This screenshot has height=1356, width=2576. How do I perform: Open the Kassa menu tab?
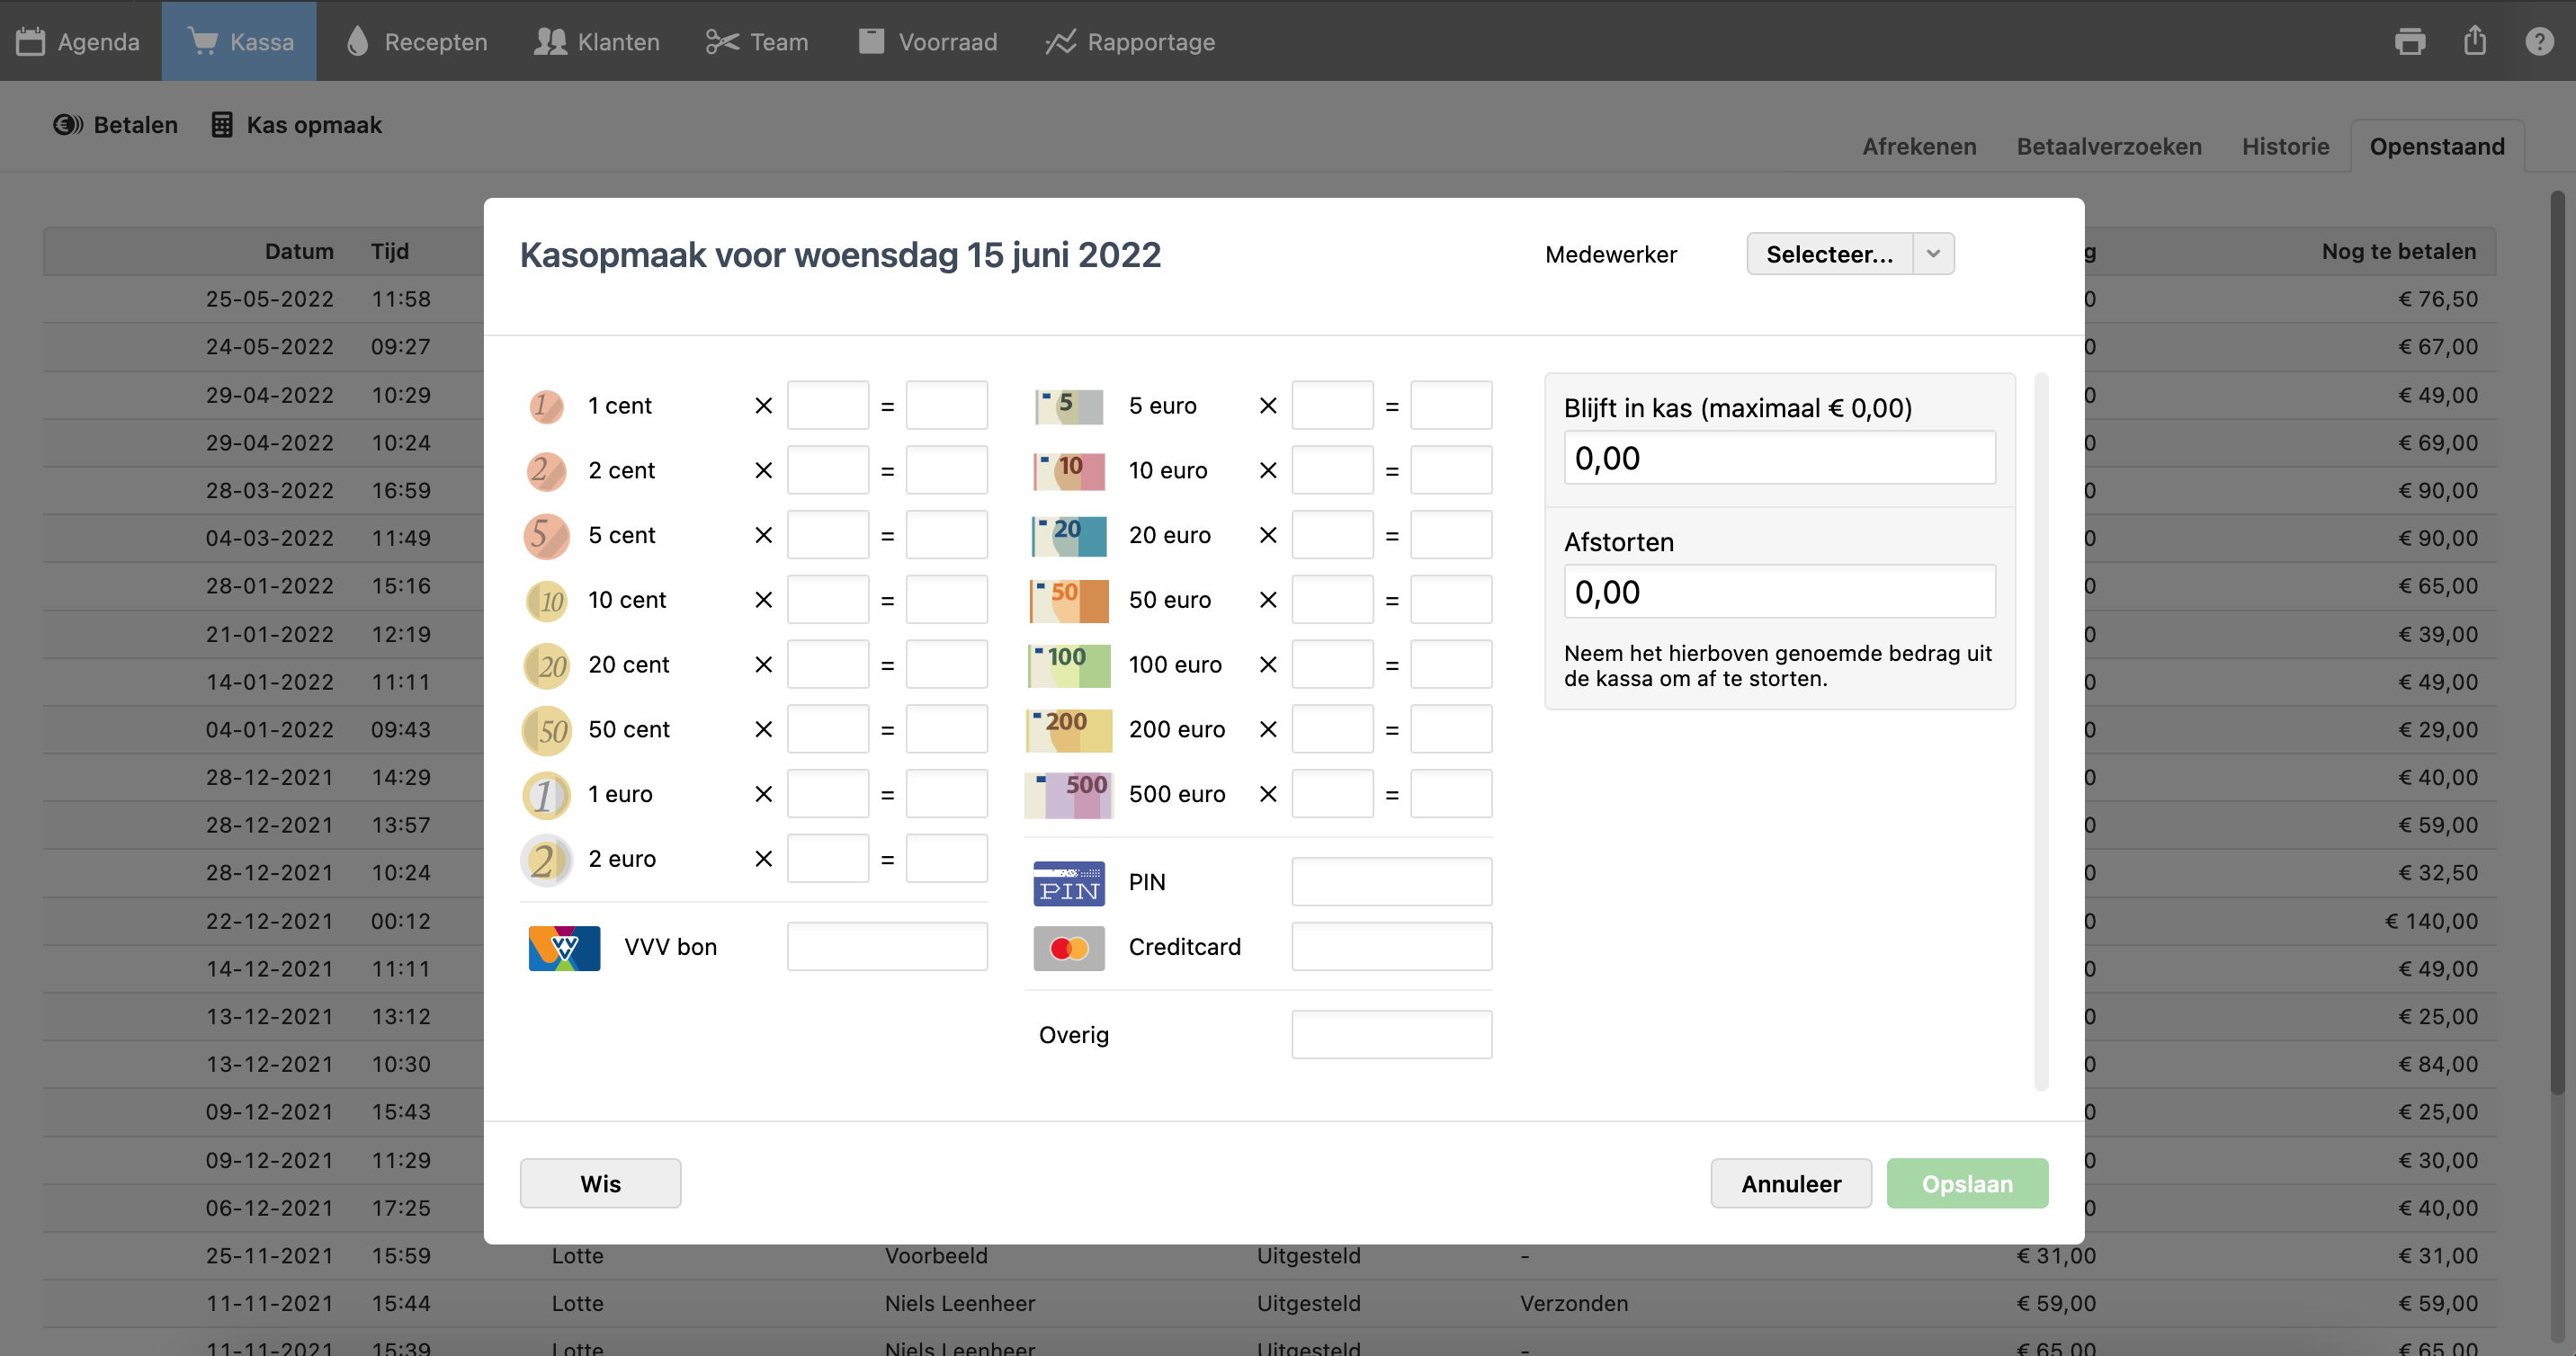coord(240,41)
